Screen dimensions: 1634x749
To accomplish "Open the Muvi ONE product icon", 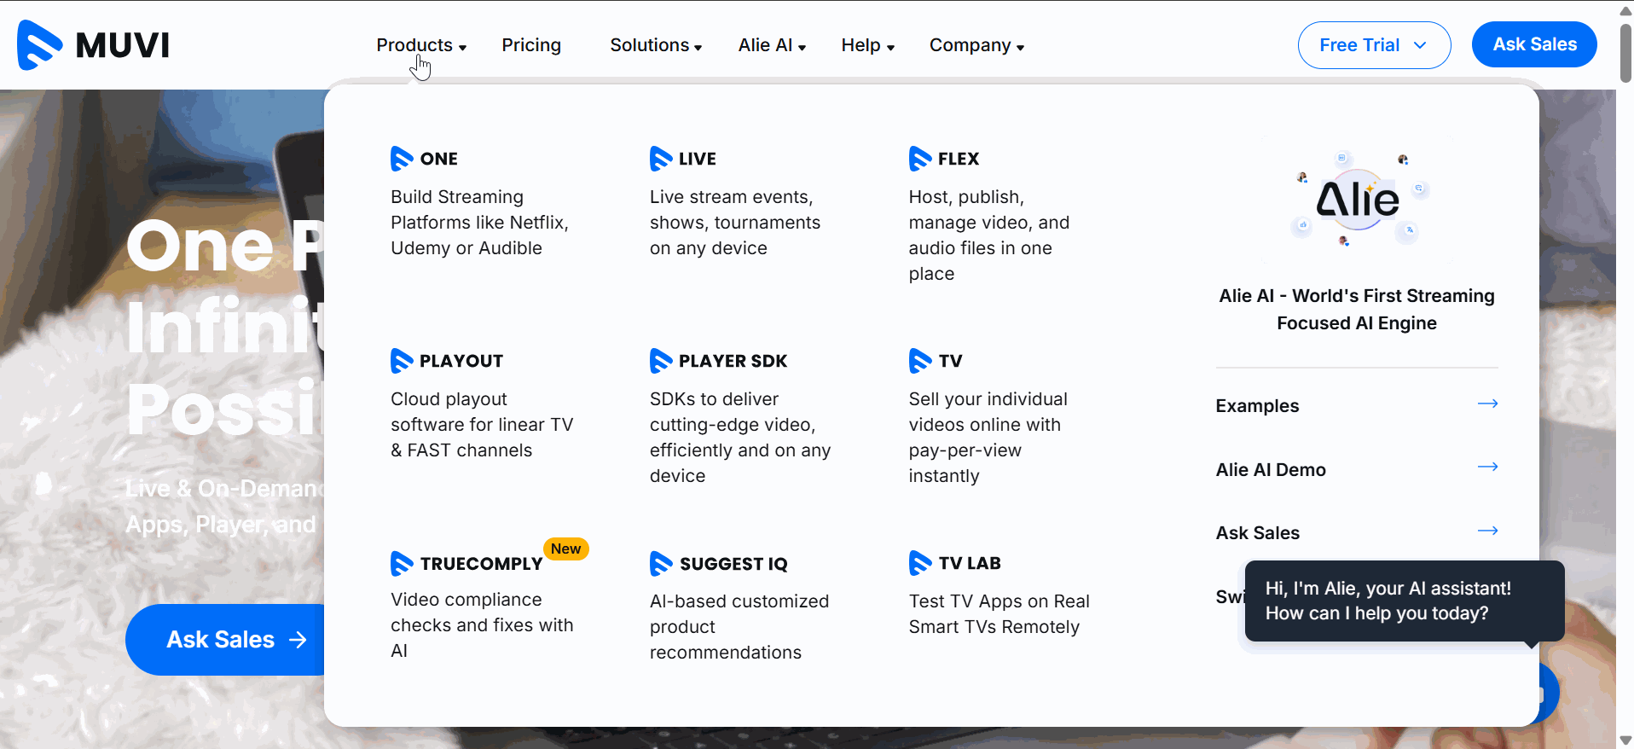I will [402, 159].
